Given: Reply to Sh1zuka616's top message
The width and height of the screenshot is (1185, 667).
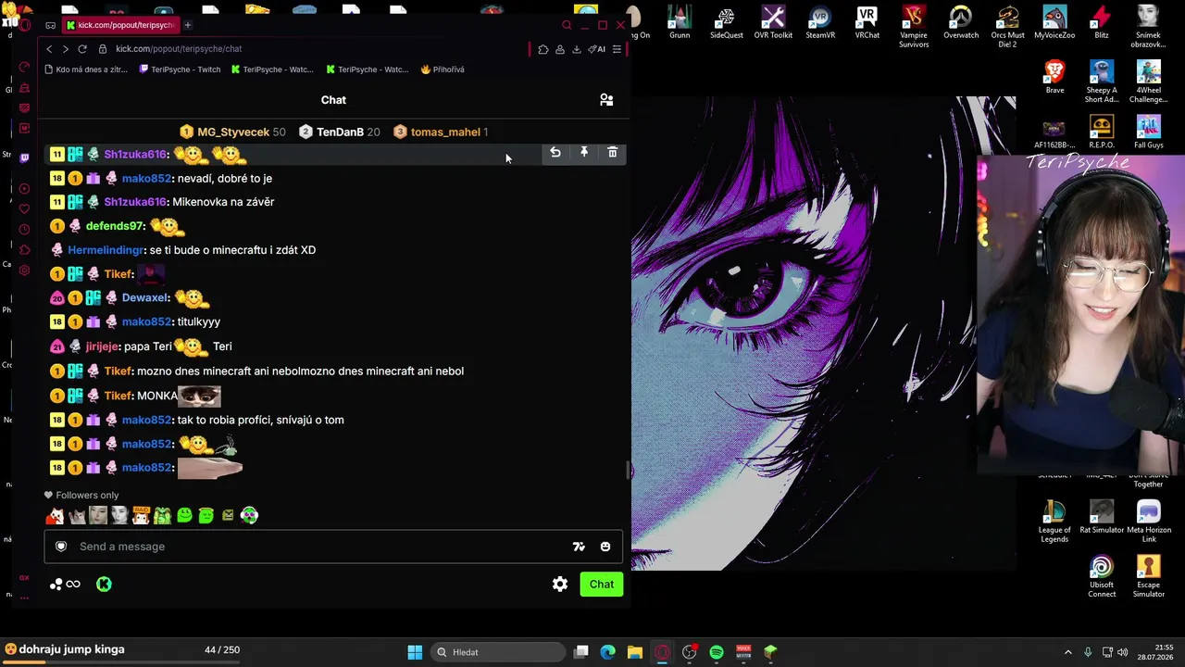Looking at the screenshot, I should point(555,153).
